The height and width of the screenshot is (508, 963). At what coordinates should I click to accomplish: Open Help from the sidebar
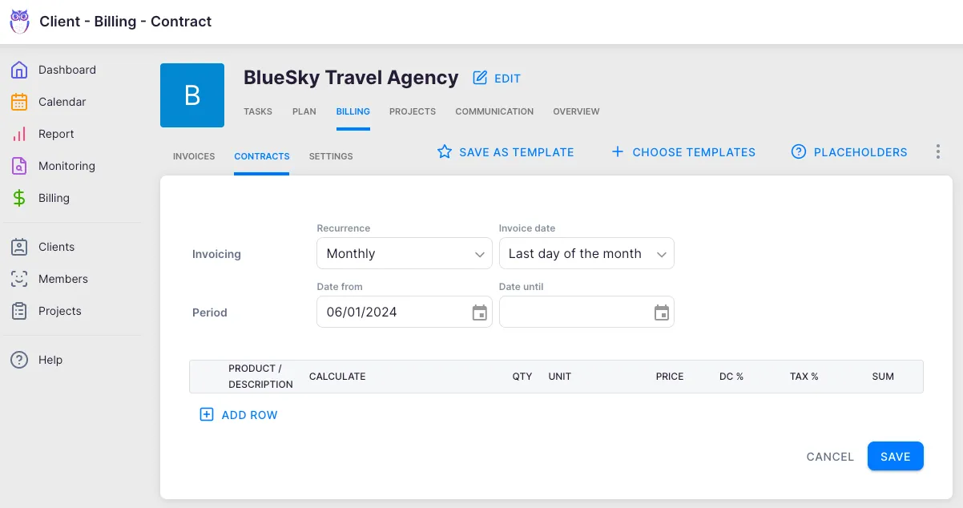[50, 360]
